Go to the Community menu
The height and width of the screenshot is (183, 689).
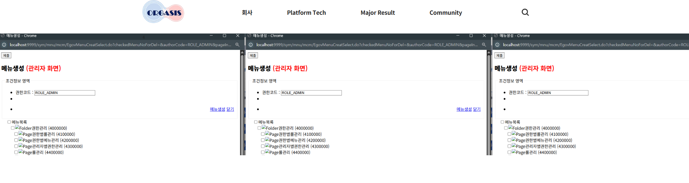(x=445, y=13)
